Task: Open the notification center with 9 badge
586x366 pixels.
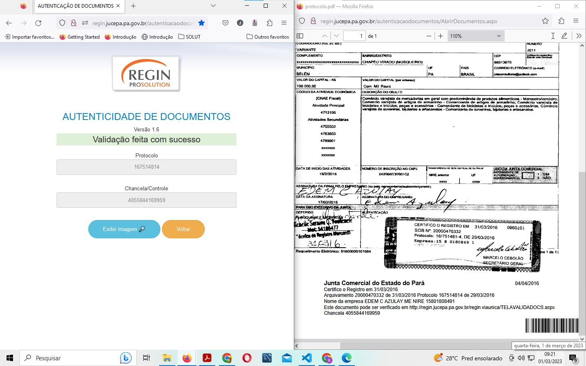Action: click(x=573, y=359)
